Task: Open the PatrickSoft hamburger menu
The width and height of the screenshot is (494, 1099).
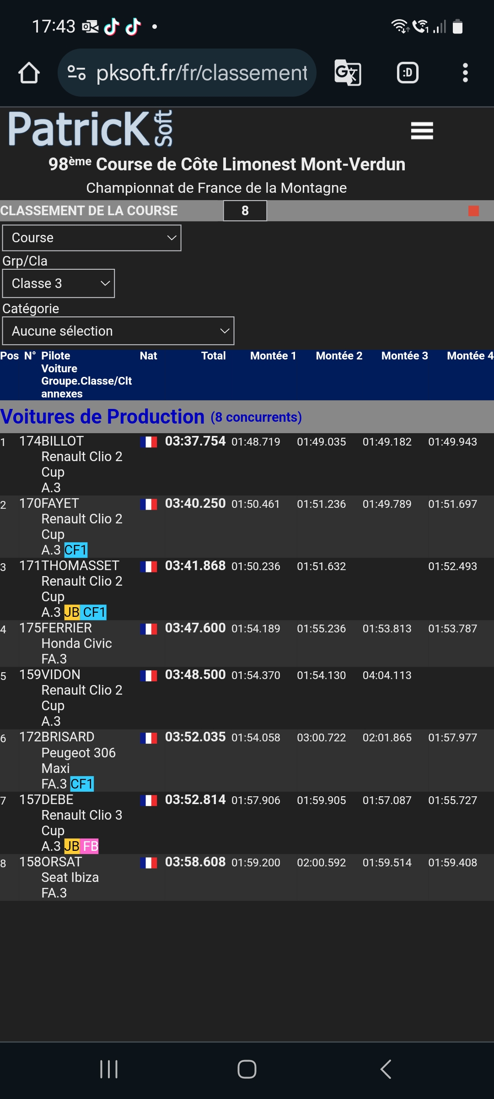Action: [422, 131]
